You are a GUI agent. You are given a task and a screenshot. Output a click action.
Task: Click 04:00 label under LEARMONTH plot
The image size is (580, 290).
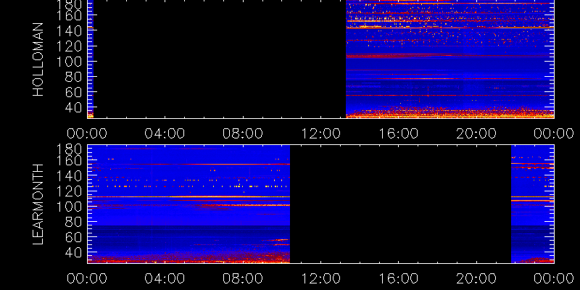[x=165, y=278]
